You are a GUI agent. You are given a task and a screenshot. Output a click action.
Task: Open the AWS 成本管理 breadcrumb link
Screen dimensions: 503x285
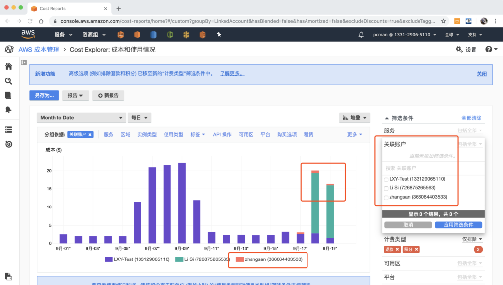point(39,50)
